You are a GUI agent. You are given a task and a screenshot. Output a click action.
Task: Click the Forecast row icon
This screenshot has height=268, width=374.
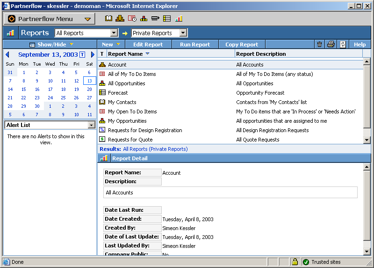click(x=102, y=92)
